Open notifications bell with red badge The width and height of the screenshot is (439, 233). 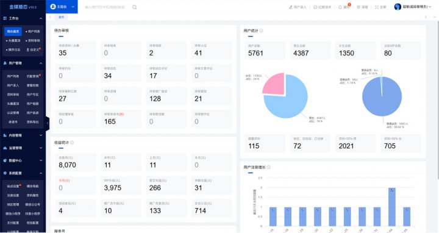[340, 7]
